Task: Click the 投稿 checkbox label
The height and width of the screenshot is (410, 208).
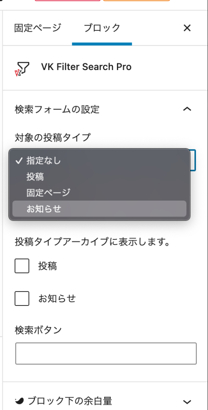Action: pyautogui.click(x=48, y=266)
